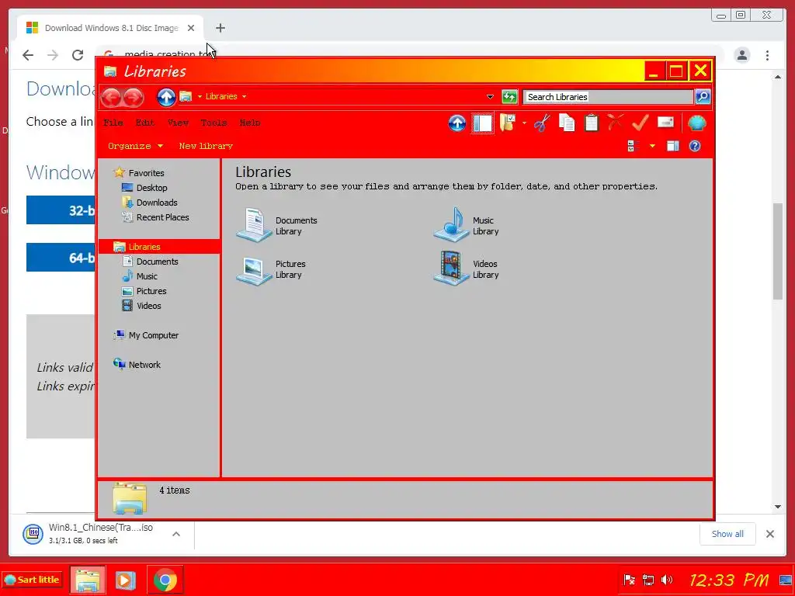Viewport: 795px width, 596px height.
Task: Open the Folder Options dropdown arrow
Action: coord(524,123)
